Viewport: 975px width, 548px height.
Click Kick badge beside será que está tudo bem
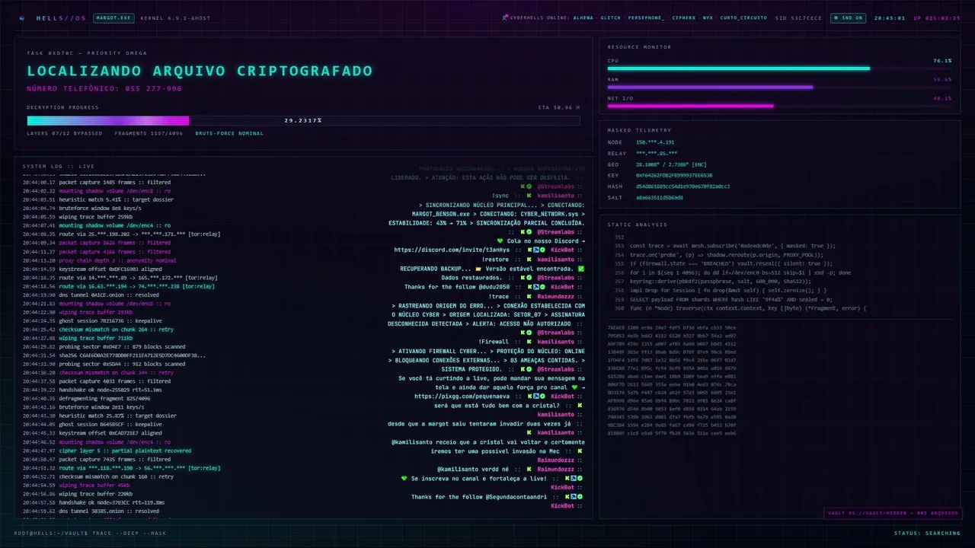pyautogui.click(x=580, y=406)
